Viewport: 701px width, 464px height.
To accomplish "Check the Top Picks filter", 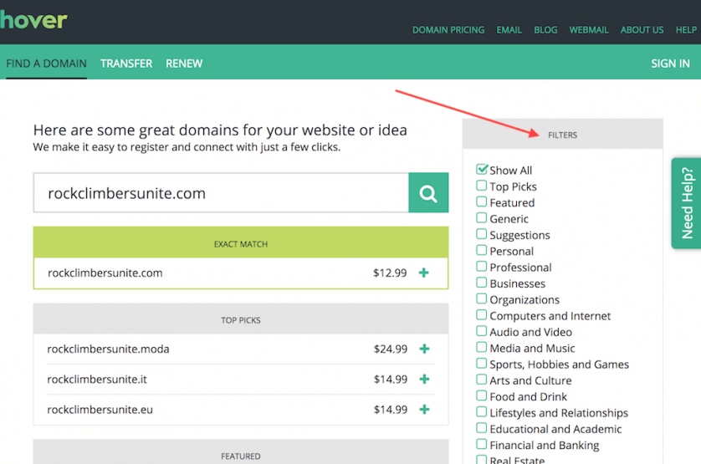I will [482, 186].
